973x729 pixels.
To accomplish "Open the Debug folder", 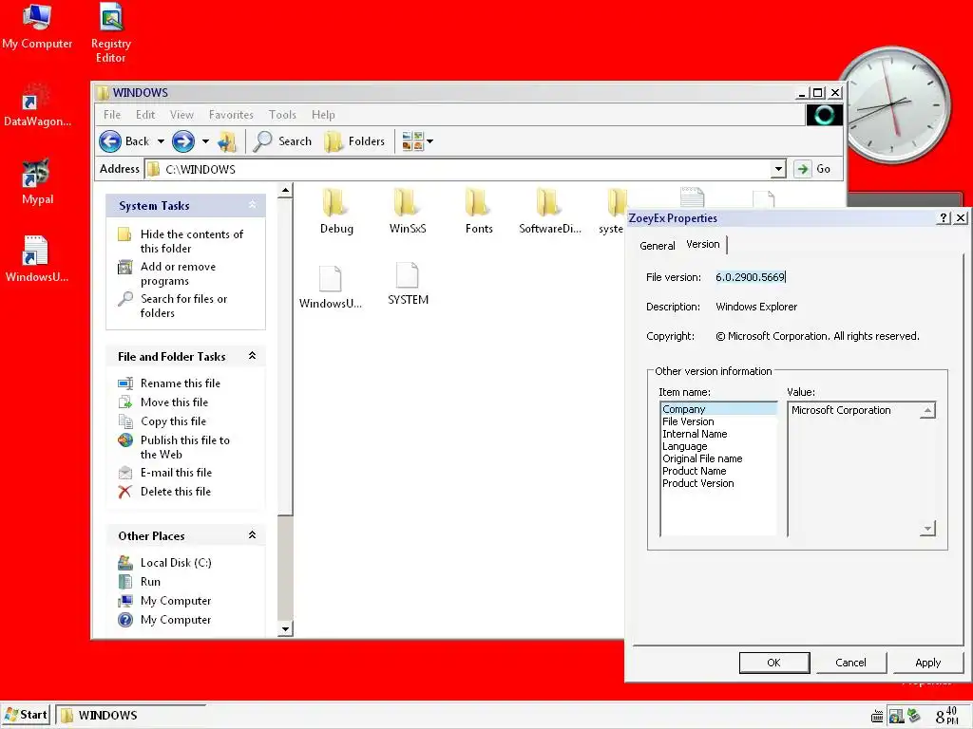I will tap(336, 212).
